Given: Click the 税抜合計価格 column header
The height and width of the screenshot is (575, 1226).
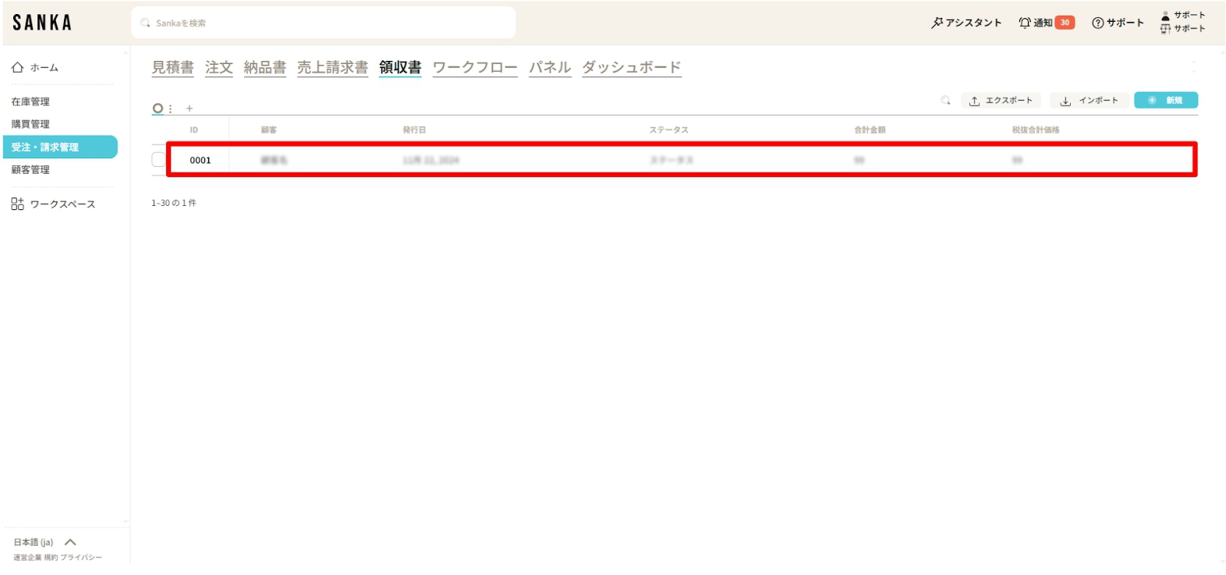Looking at the screenshot, I should (1036, 130).
